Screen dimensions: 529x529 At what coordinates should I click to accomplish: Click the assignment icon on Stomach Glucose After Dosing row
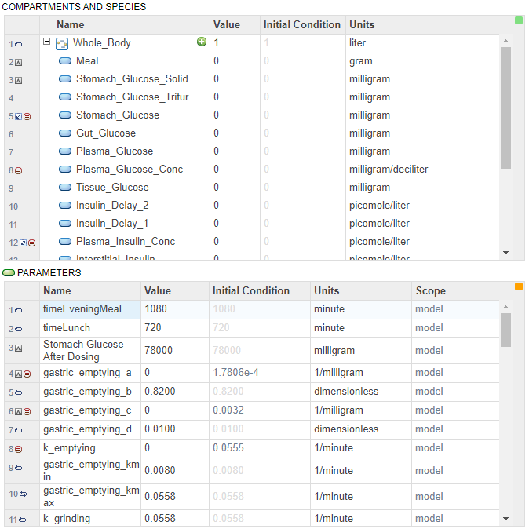[19, 348]
